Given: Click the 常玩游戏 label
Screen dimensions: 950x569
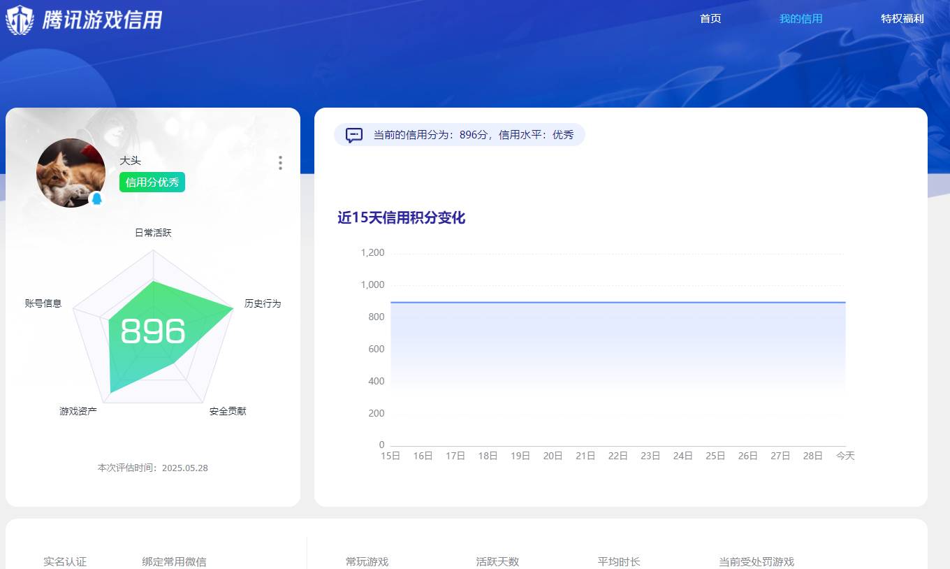Looking at the screenshot, I should coord(367,561).
